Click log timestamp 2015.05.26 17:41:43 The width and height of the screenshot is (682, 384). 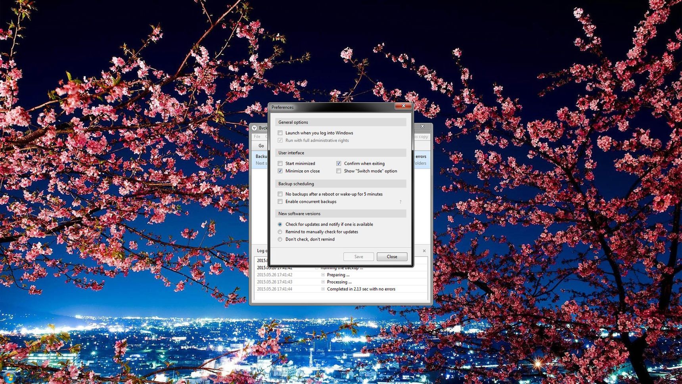coord(274,282)
